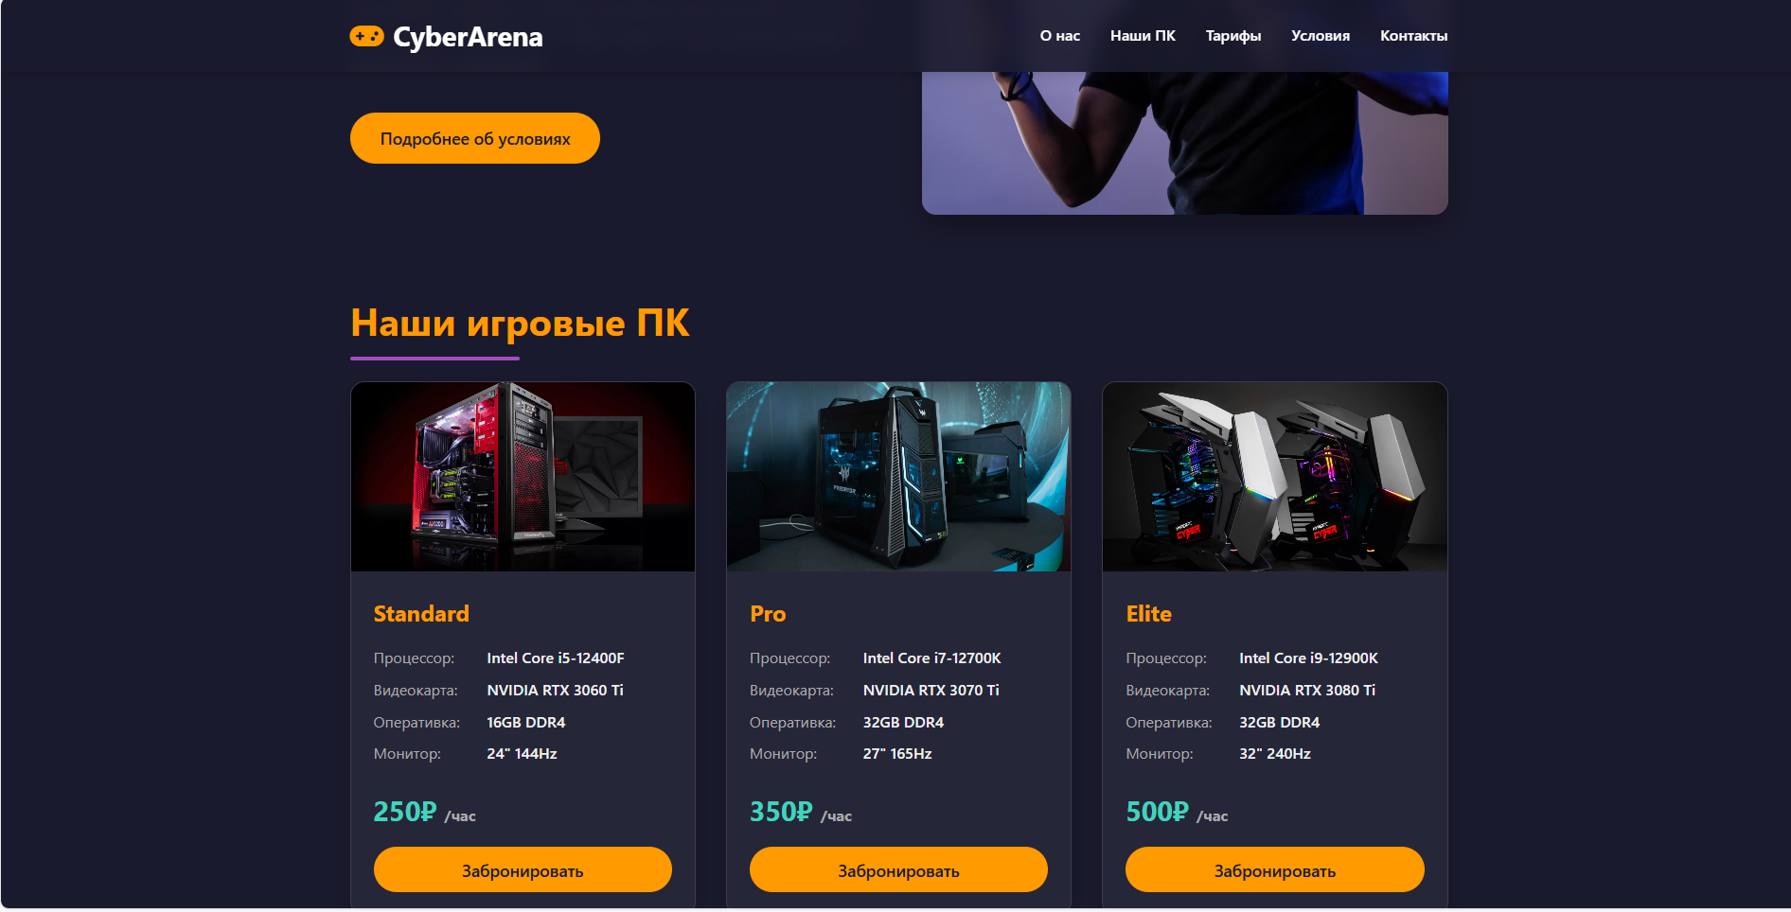Image resolution: width=1791 pixels, height=912 pixels.
Task: Click the hero photo of the gamer
Action: [x=1184, y=143]
